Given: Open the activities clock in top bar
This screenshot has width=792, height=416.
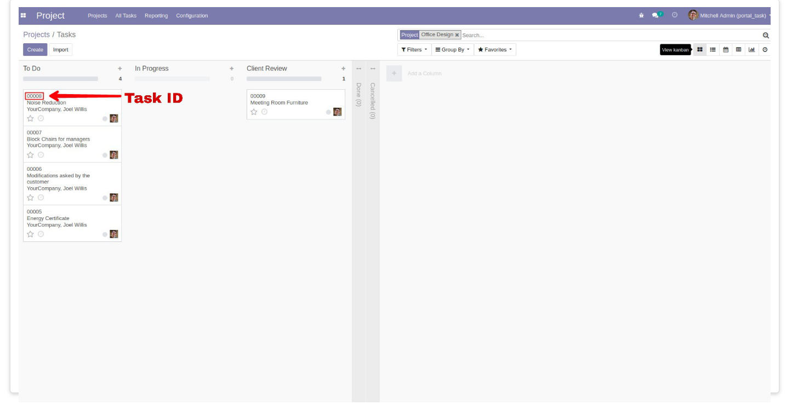Looking at the screenshot, I should [675, 15].
